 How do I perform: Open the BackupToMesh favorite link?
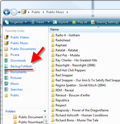[x=21, y=66]
